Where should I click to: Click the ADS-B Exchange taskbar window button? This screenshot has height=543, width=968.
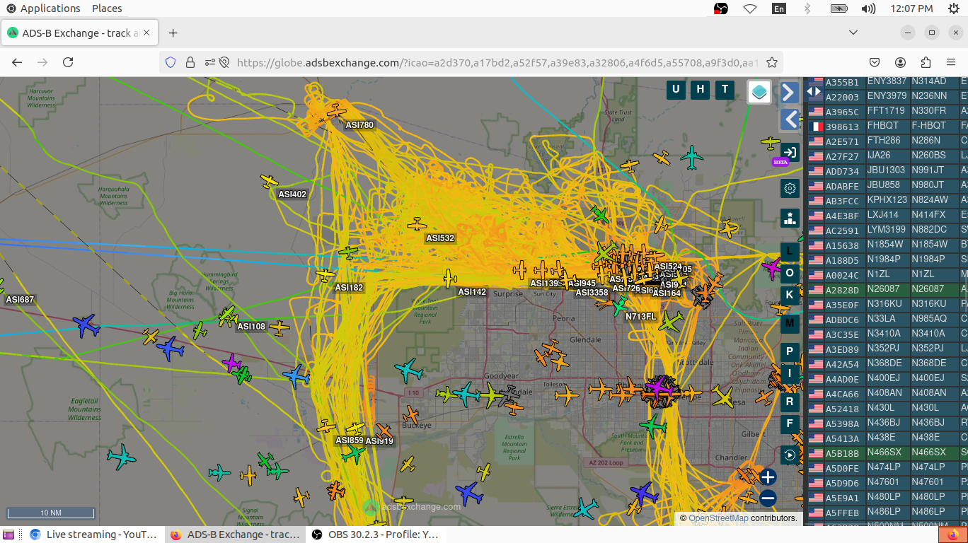coord(235,535)
